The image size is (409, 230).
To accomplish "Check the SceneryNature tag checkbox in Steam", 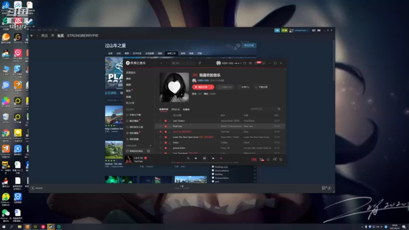I will point(213,170).
